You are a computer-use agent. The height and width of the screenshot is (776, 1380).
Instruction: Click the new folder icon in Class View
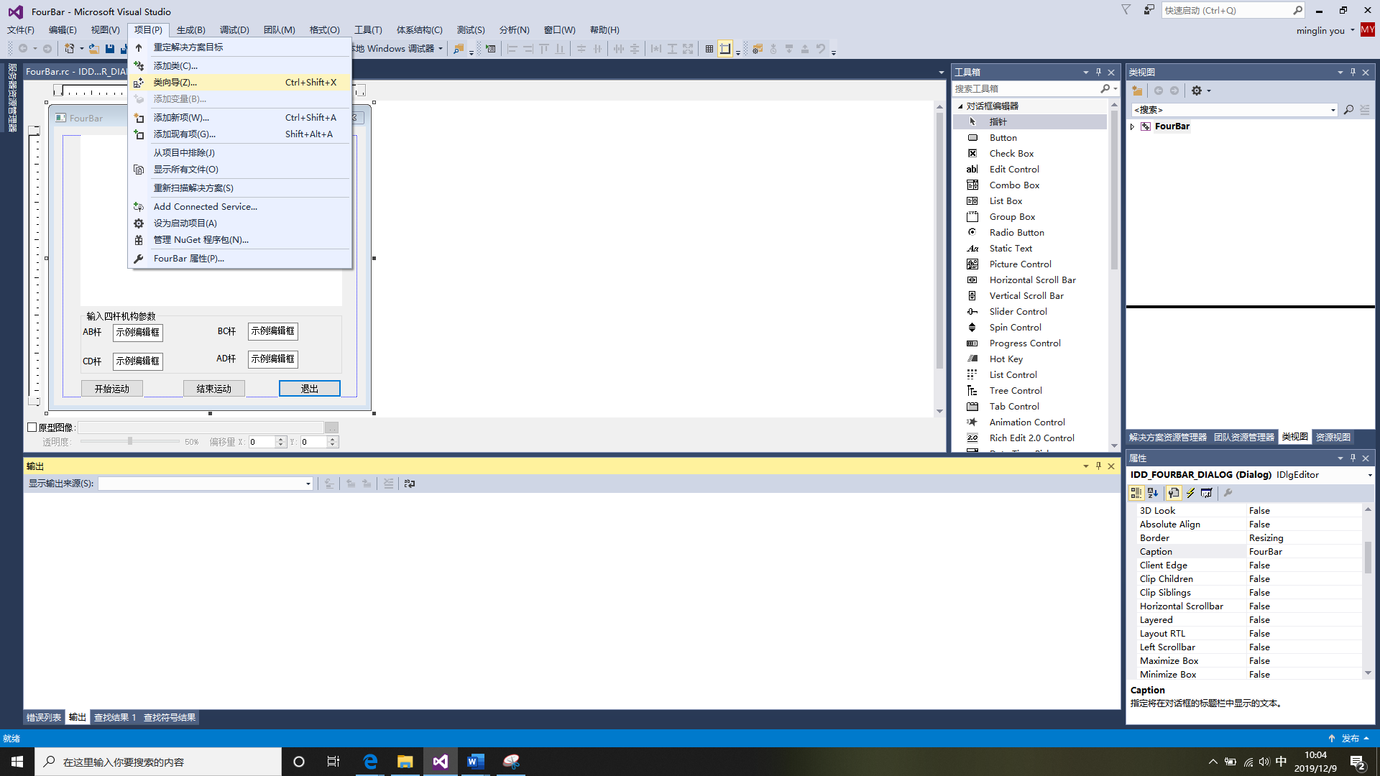pos(1137,91)
